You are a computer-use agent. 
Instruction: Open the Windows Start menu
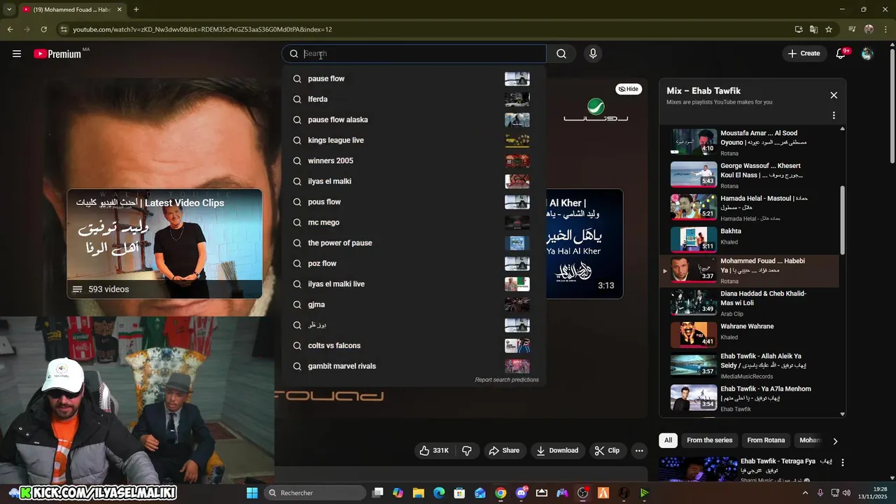(x=252, y=493)
